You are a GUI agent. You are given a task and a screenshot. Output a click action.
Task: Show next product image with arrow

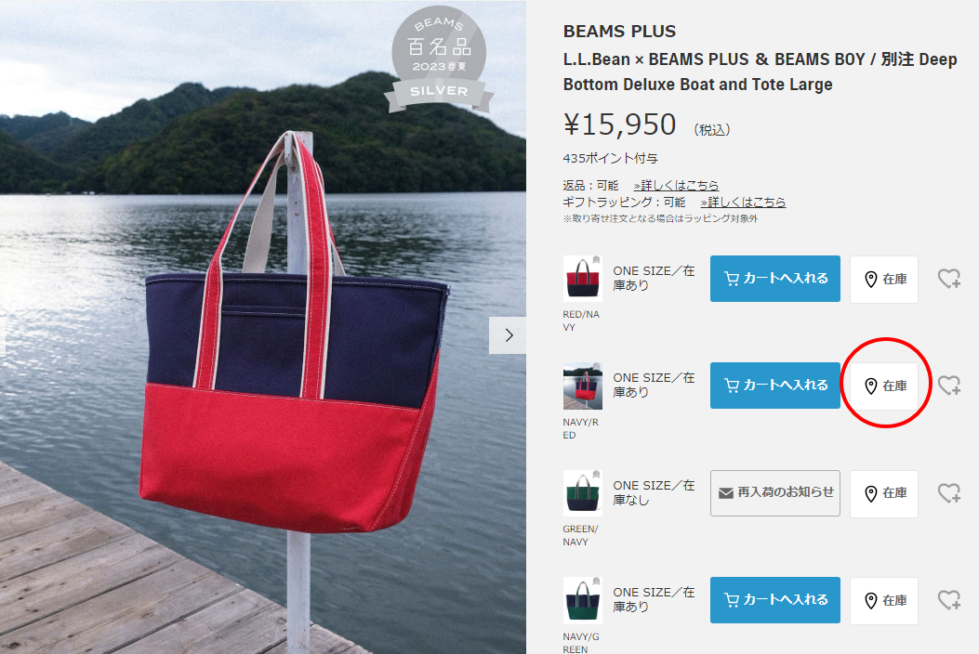[x=508, y=335]
